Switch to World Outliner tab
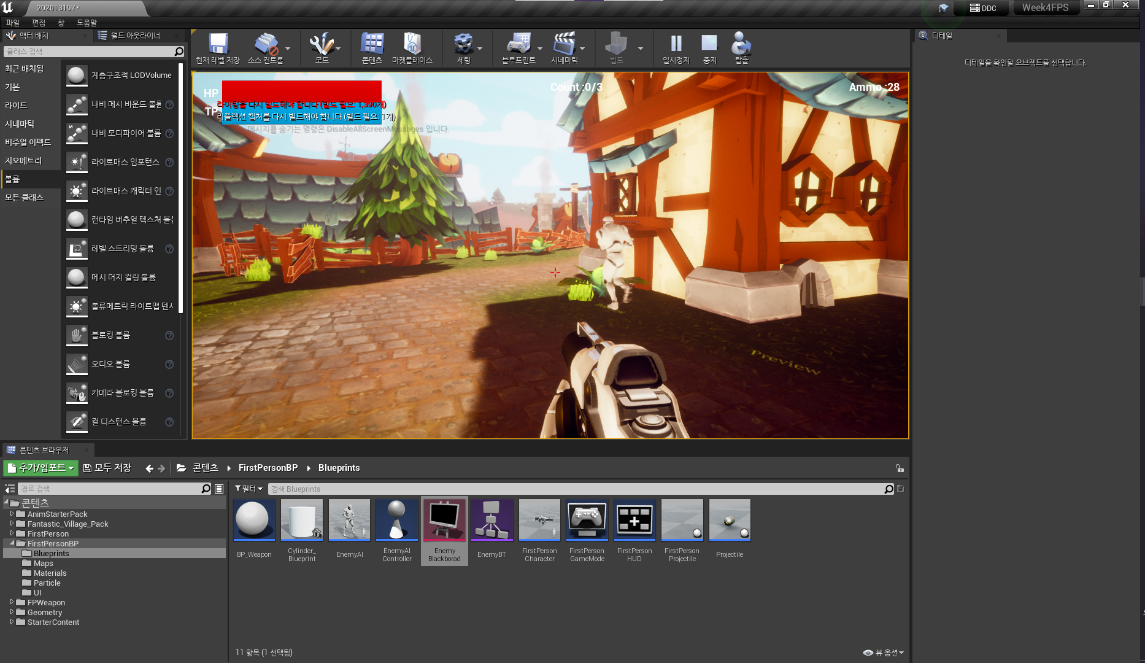1145x663 pixels. coord(135,36)
